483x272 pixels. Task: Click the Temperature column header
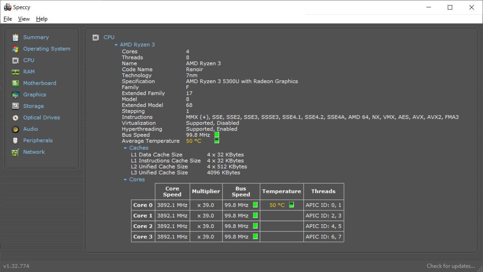tap(282, 192)
